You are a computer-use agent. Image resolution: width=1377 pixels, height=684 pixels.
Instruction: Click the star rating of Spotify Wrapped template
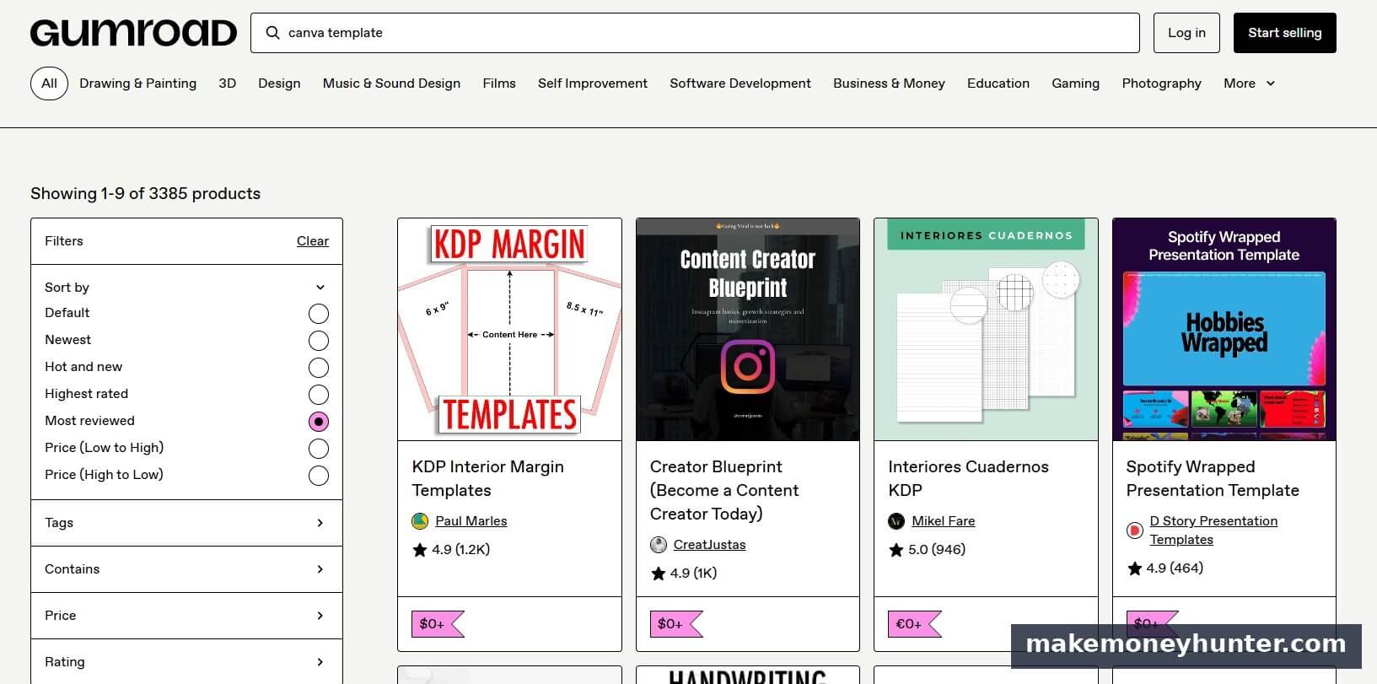pos(1165,568)
